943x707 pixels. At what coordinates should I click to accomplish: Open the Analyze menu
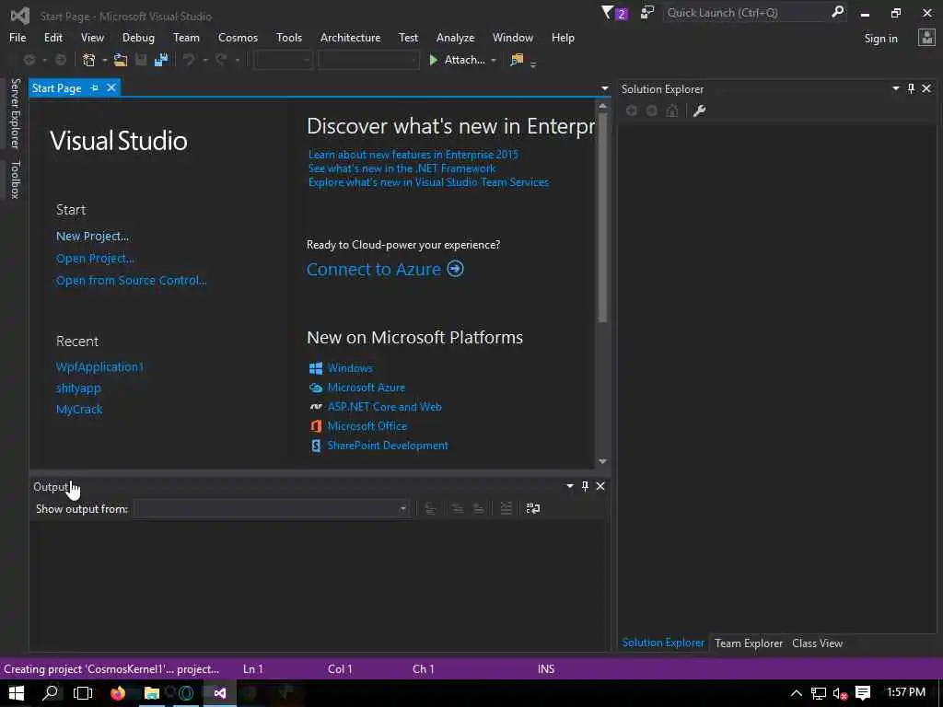click(455, 37)
